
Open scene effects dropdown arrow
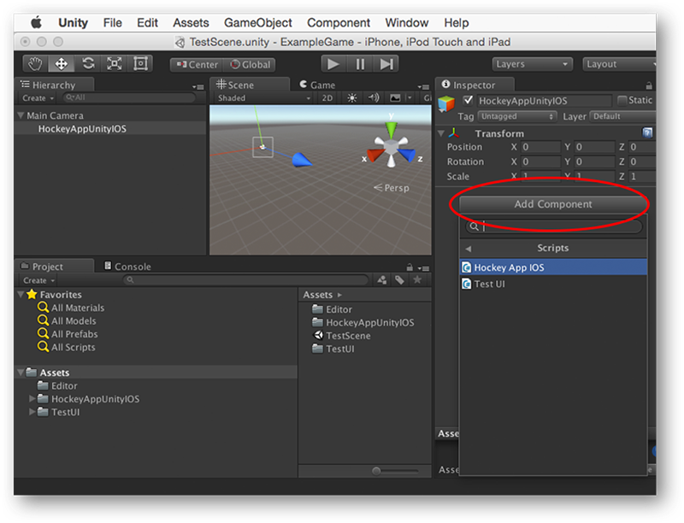coord(410,98)
